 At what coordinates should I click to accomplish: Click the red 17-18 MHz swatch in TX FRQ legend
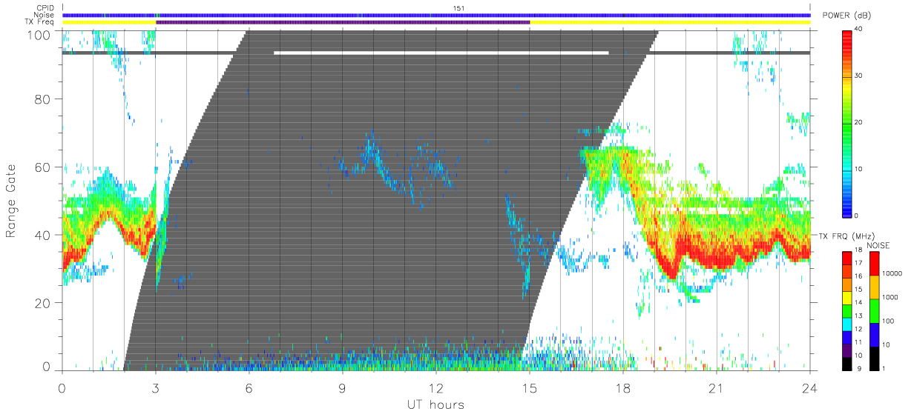click(x=846, y=258)
